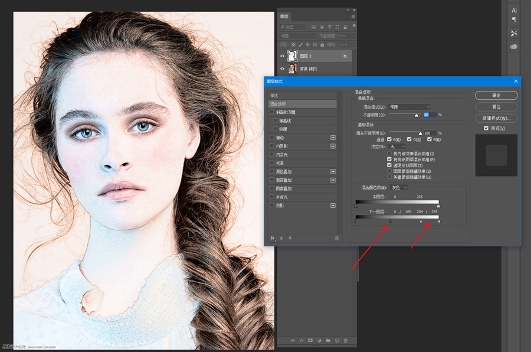Hide the 图层 2 layer using eye icon
Image resolution: width=531 pixels, height=352 pixels.
[282, 56]
